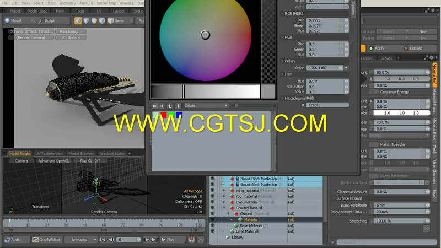The height and width of the screenshot is (248, 441).
Task: Open the Graph Editor
Action: (46, 240)
